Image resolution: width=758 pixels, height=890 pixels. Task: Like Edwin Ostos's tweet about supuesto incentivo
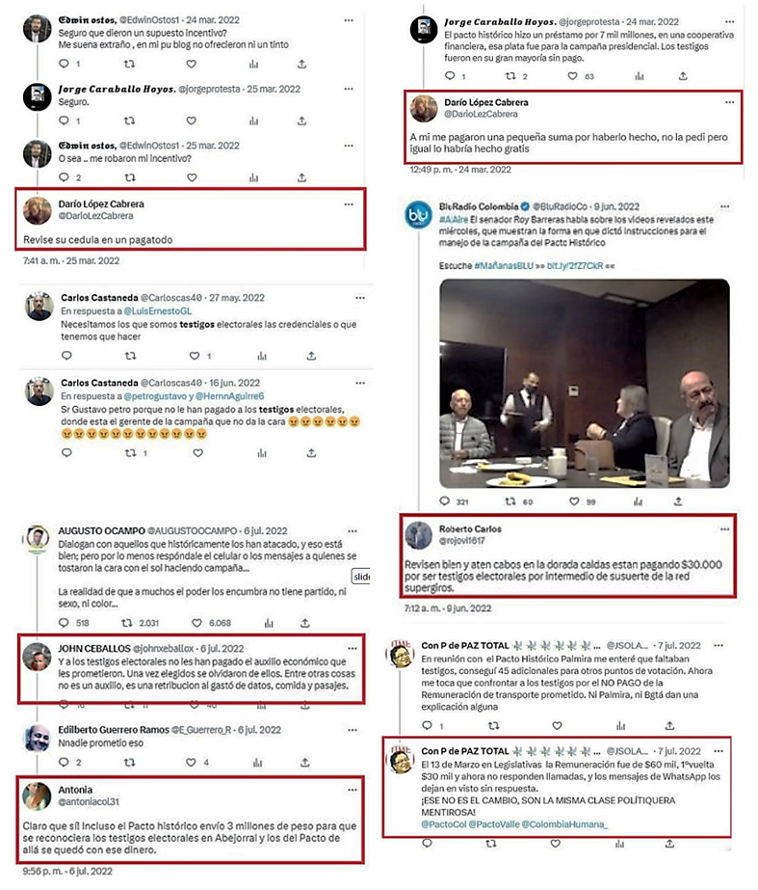click(192, 65)
